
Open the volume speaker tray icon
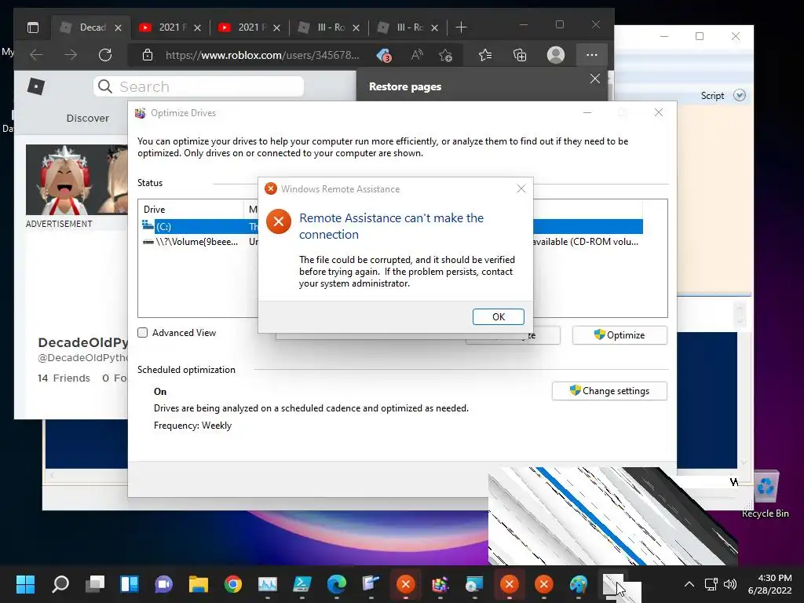pyautogui.click(x=729, y=584)
